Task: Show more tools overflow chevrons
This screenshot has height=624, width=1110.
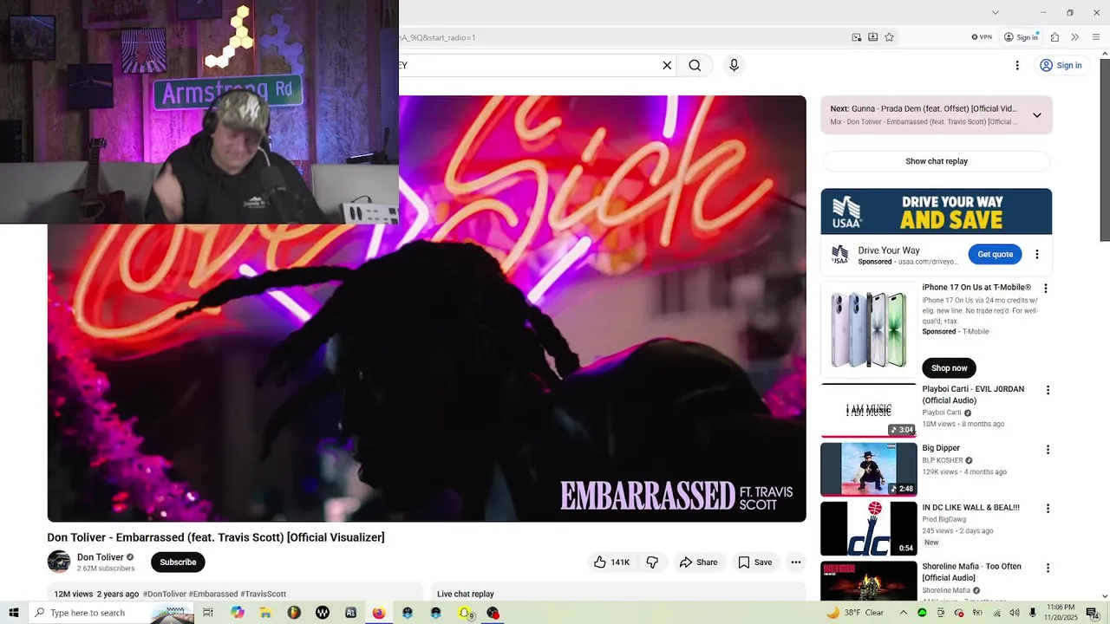Action: 1075,37
